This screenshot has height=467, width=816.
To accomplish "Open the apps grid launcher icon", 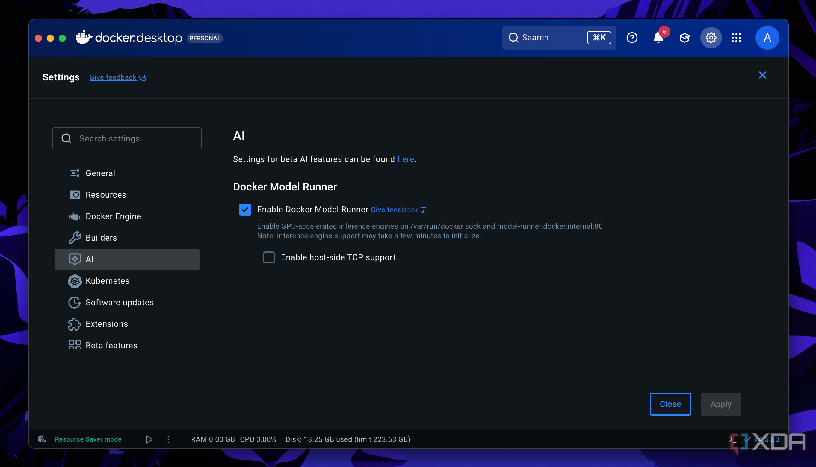I will (x=736, y=38).
